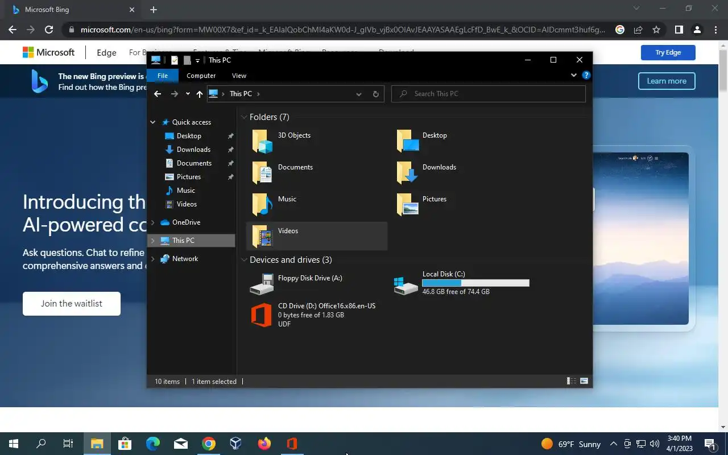This screenshot has height=455, width=728.
Task: Open the 3D Objects folder icon
Action: [262, 141]
